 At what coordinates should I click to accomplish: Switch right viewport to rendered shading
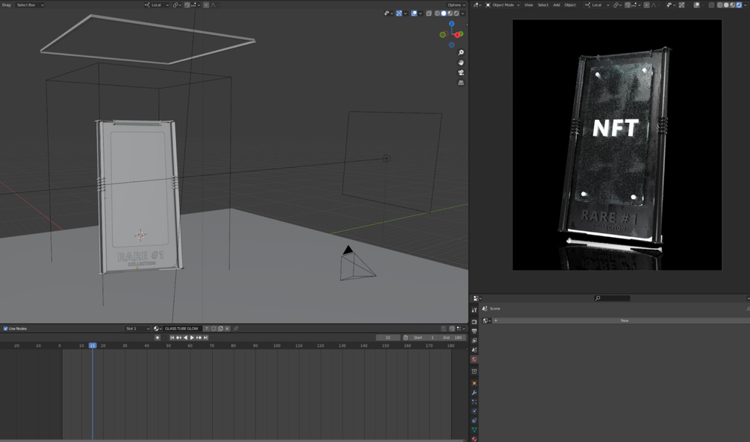[739, 4]
